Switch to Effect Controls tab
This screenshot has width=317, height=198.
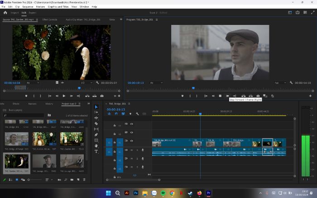pos(50,19)
